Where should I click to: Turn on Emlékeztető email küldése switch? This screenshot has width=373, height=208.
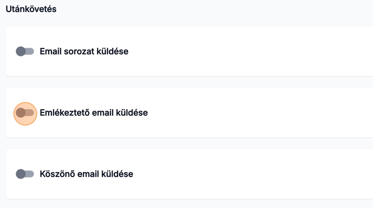(x=25, y=113)
